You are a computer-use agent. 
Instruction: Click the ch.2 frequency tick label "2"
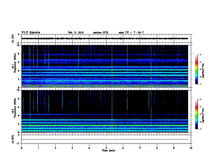19,124
